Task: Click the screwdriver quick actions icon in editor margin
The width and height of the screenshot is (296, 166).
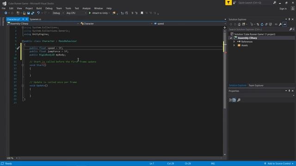Action: (18, 48)
